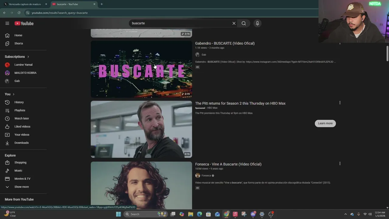Run search with the magnifier button

tap(244, 23)
